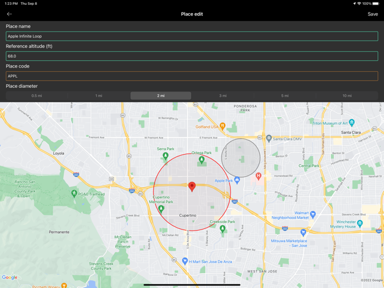Tap the battery indicator in status bar
This screenshot has width=384, height=288.
[376, 4]
